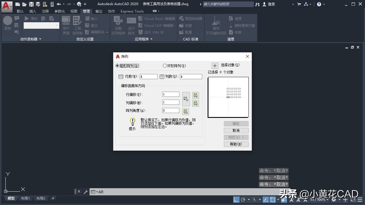Select the 核查 audit icon
Viewport: 365px width, 205px height.
coord(231,32)
